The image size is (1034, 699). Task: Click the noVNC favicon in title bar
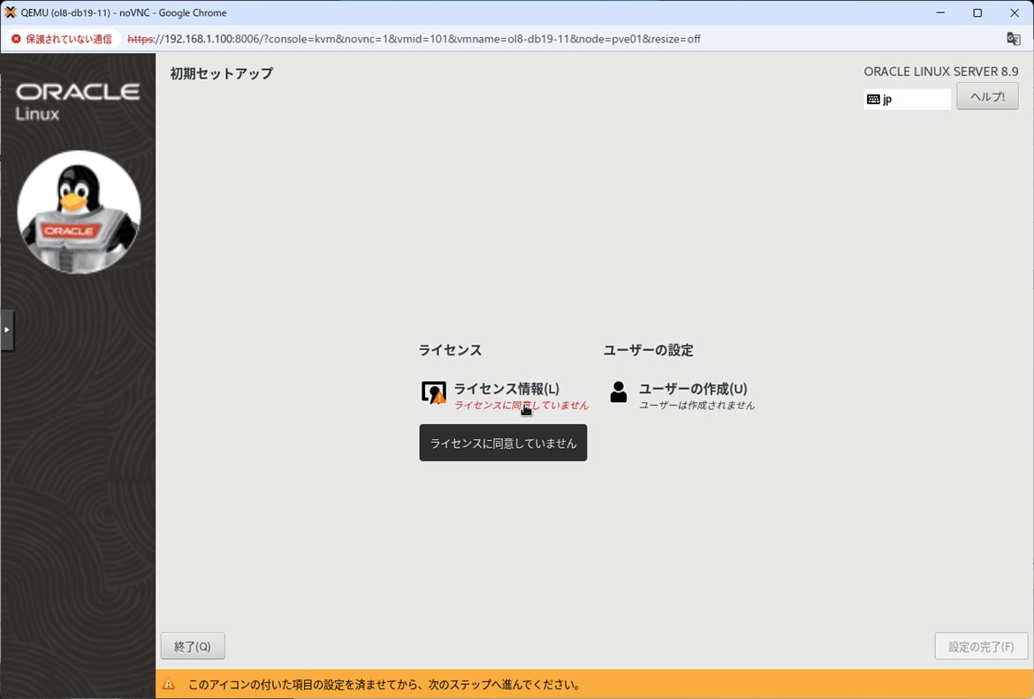click(x=10, y=12)
